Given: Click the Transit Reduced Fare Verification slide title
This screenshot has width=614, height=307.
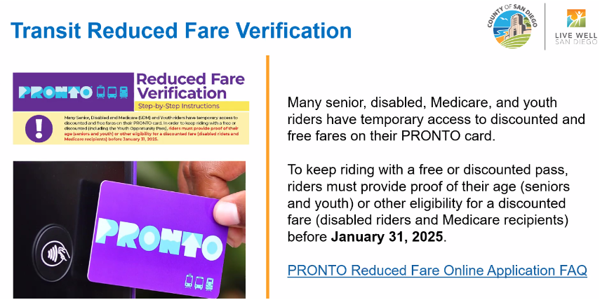Looking at the screenshot, I should (181, 31).
